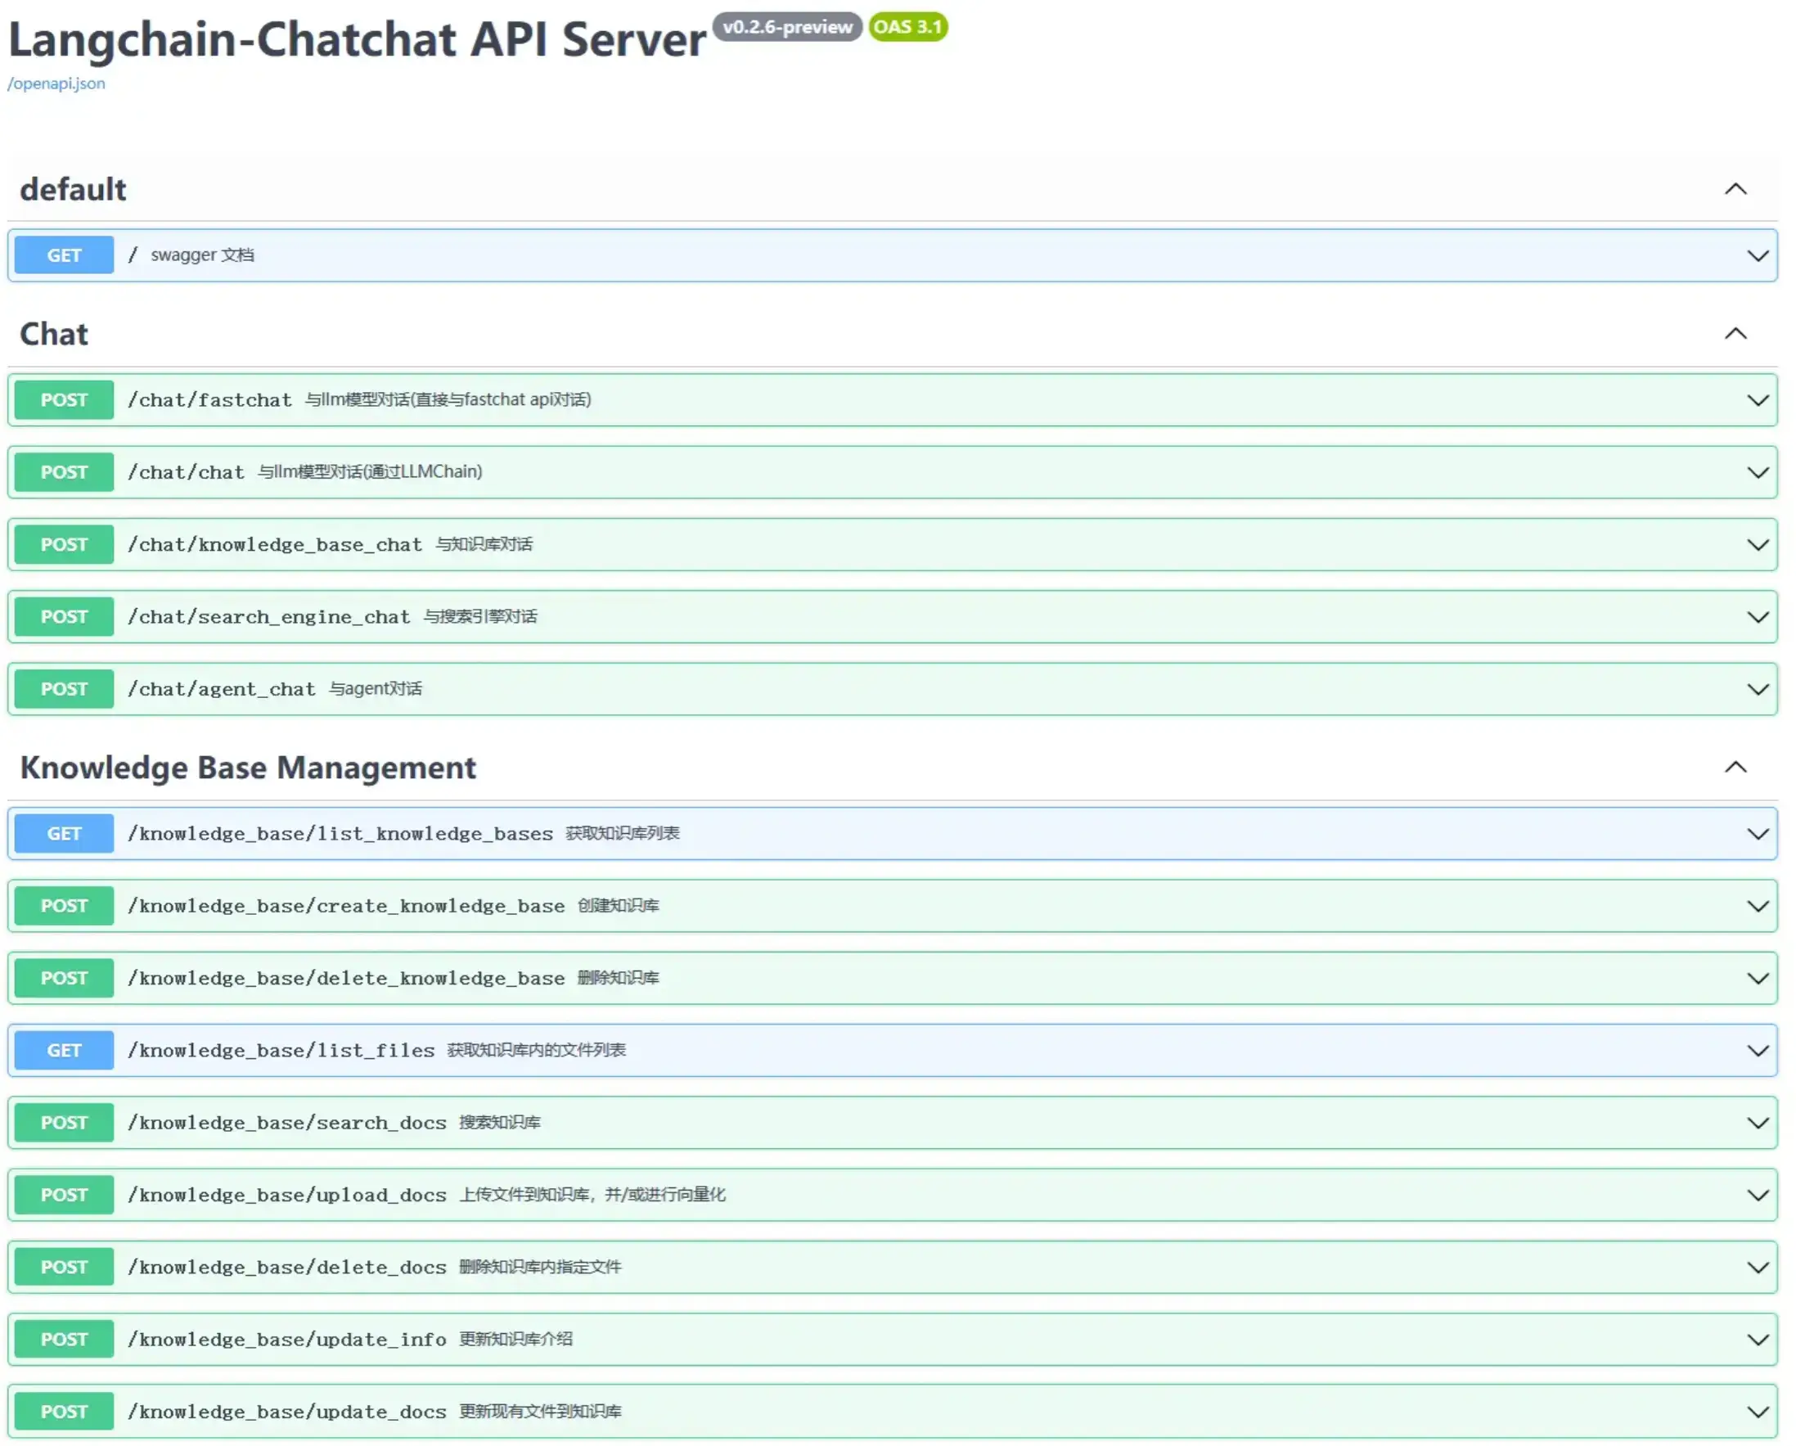Click the /chat/fastchat path text
1796x1446 pixels.
[210, 401]
